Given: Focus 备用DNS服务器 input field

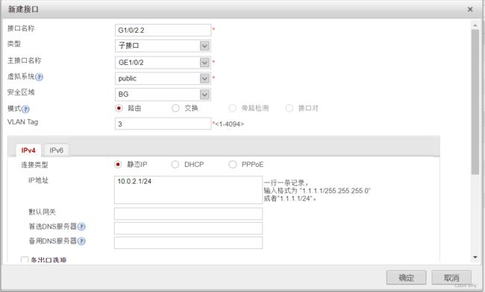Looking at the screenshot, I should (188, 243).
